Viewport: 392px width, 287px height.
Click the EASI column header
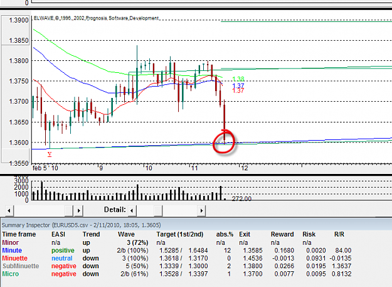pos(58,234)
